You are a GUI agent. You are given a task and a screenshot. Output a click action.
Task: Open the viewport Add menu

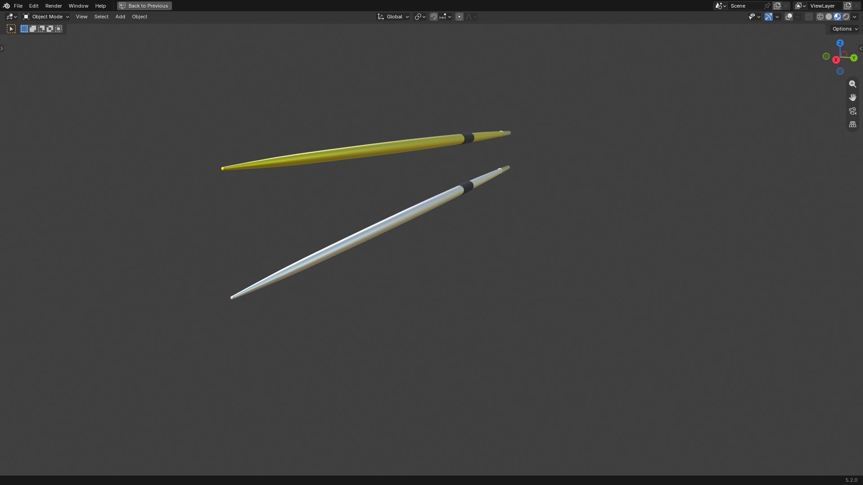pos(120,17)
